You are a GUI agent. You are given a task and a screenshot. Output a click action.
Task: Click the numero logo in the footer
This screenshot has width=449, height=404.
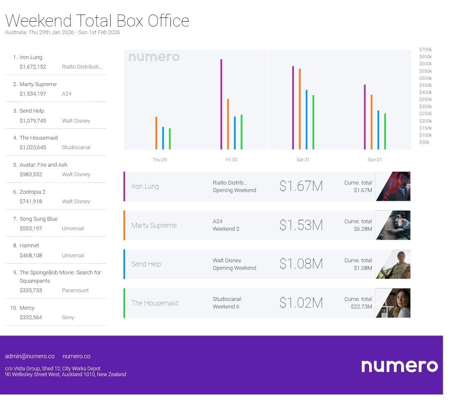click(x=399, y=366)
